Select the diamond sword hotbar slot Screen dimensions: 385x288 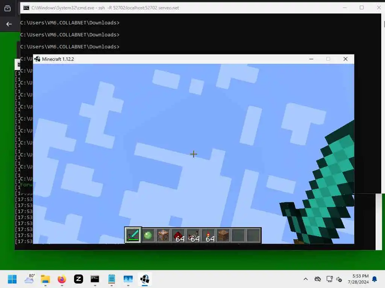(133, 235)
